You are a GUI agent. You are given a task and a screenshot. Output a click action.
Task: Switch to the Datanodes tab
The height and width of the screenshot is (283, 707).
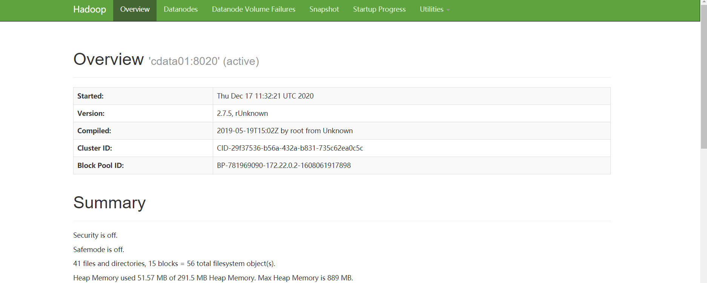[x=181, y=10]
